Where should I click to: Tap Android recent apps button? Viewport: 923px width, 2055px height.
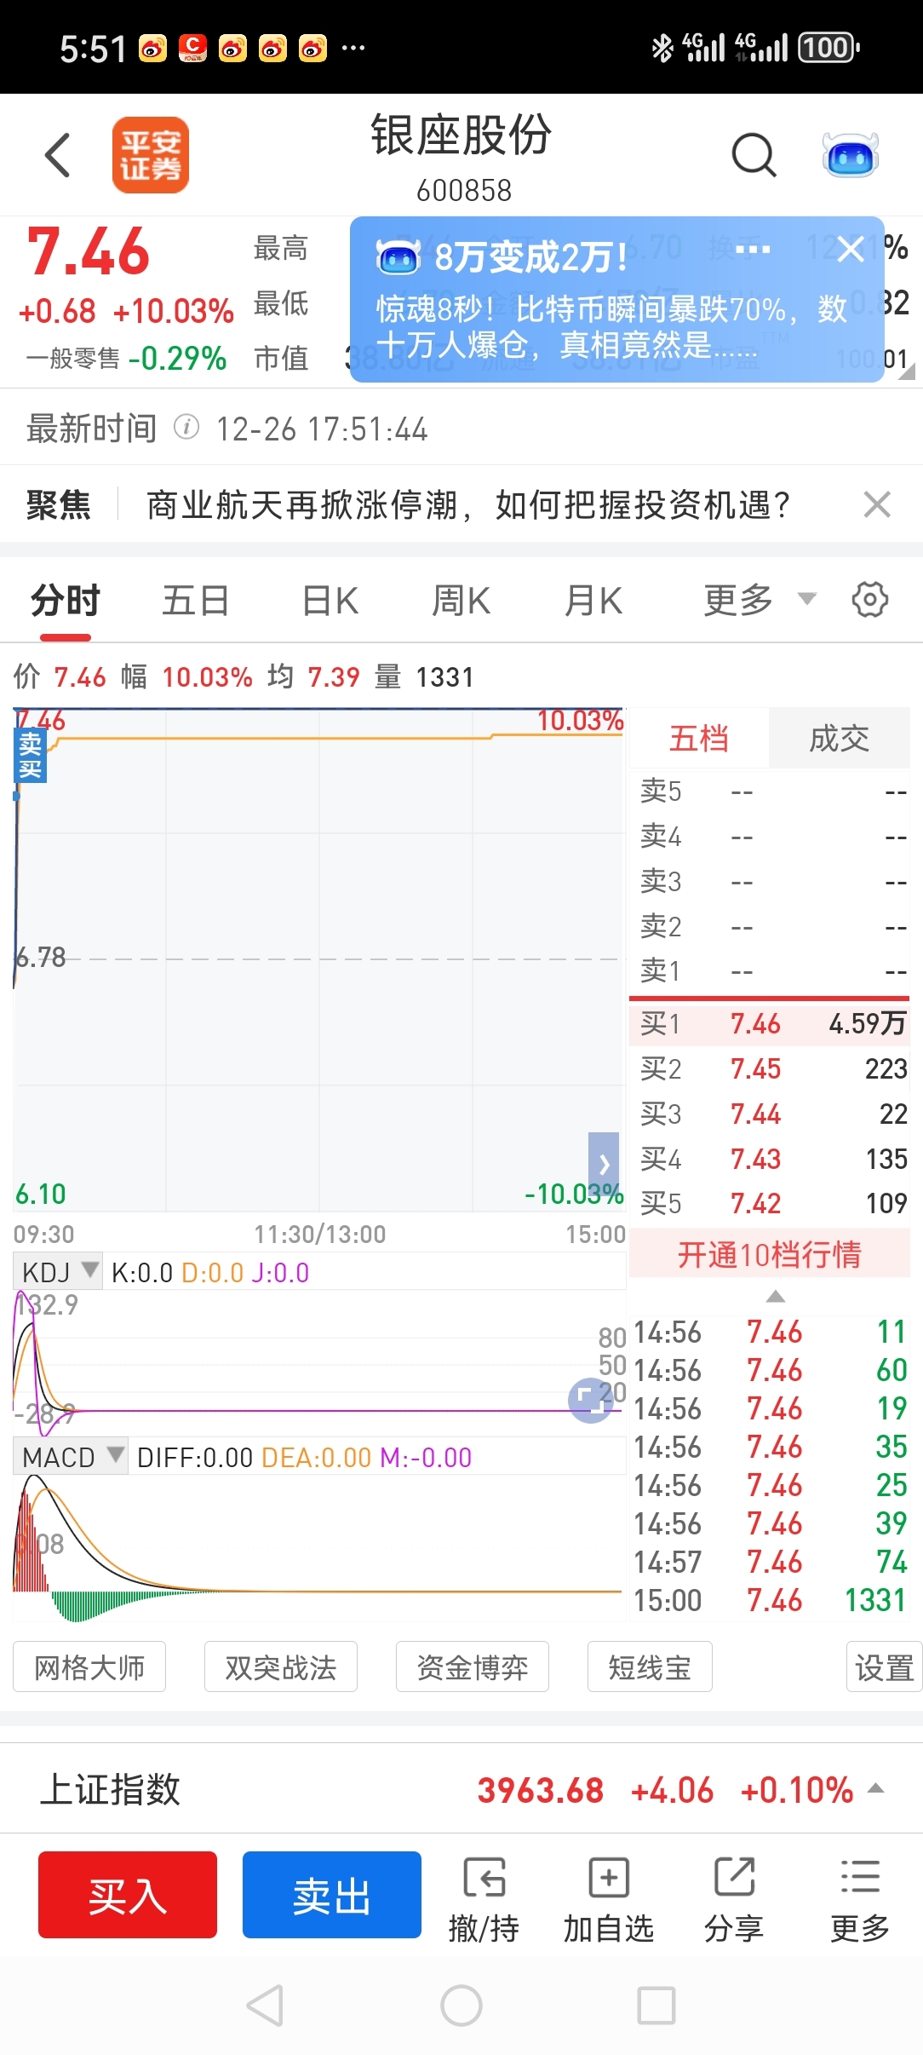point(656,2006)
